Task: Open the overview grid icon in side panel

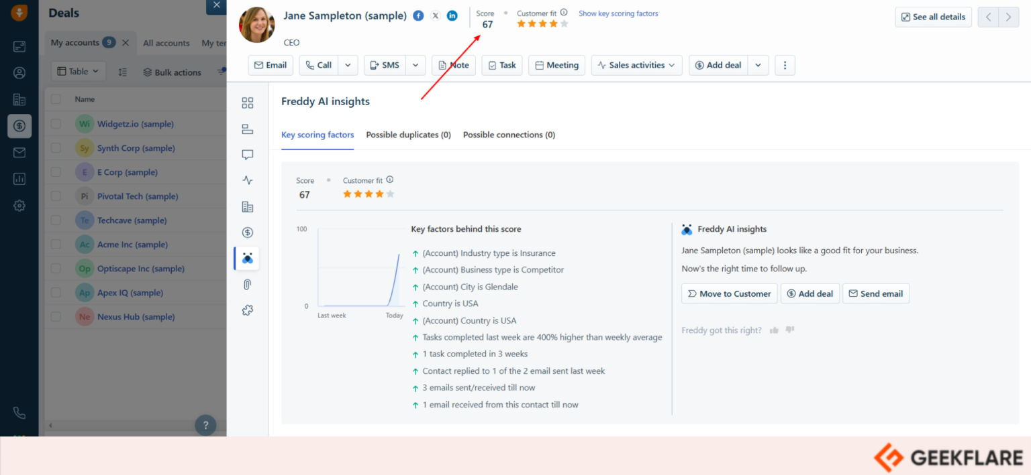Action: [x=248, y=103]
